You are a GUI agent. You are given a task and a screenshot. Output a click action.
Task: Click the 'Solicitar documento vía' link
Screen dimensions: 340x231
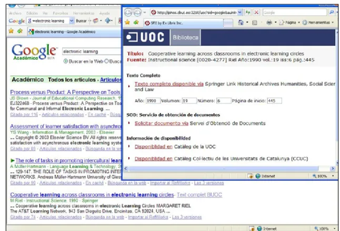(x=162, y=123)
